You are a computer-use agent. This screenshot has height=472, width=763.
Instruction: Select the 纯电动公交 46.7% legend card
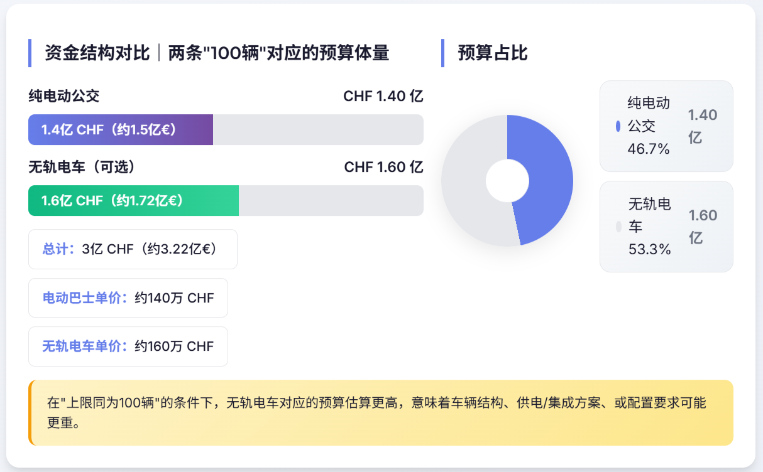pos(666,126)
